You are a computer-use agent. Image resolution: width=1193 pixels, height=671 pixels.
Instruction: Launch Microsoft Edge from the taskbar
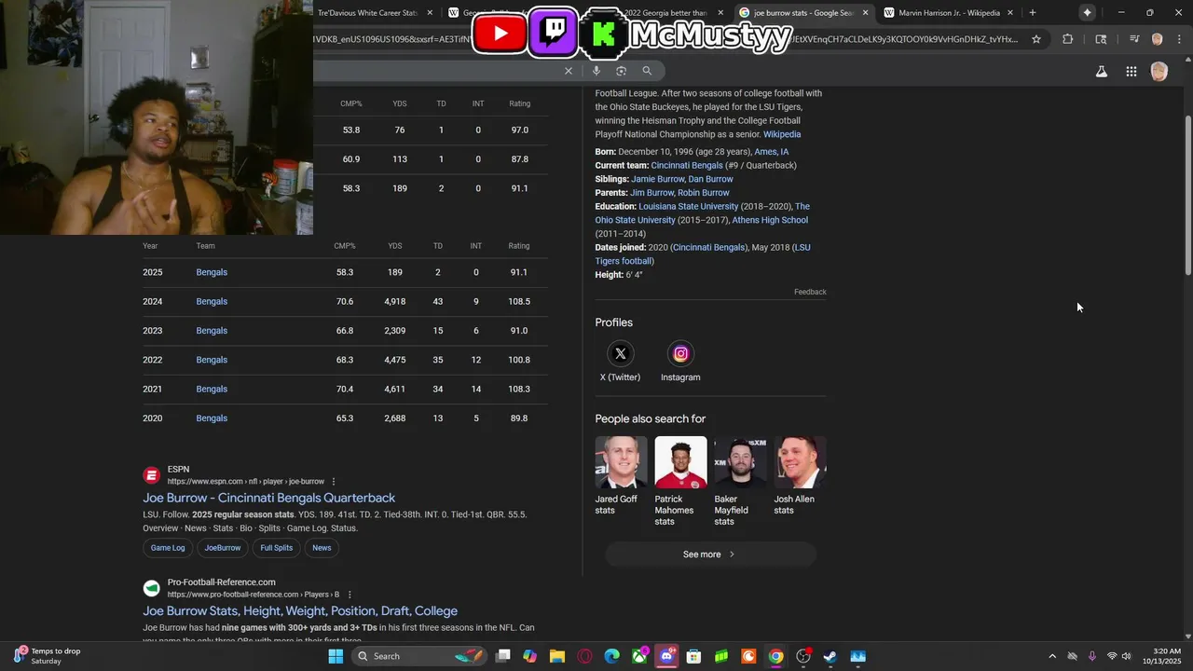click(x=612, y=656)
